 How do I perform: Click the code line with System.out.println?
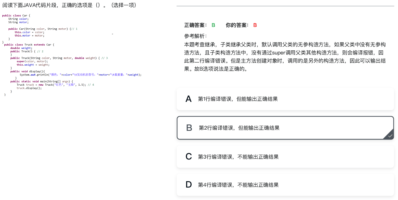coord(80,75)
